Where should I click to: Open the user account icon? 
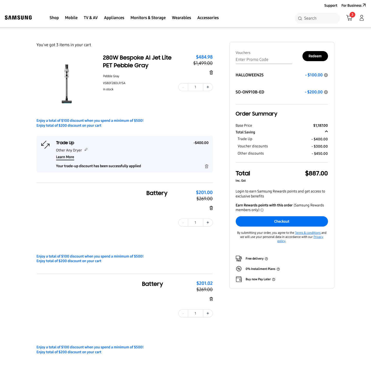coord(361,18)
